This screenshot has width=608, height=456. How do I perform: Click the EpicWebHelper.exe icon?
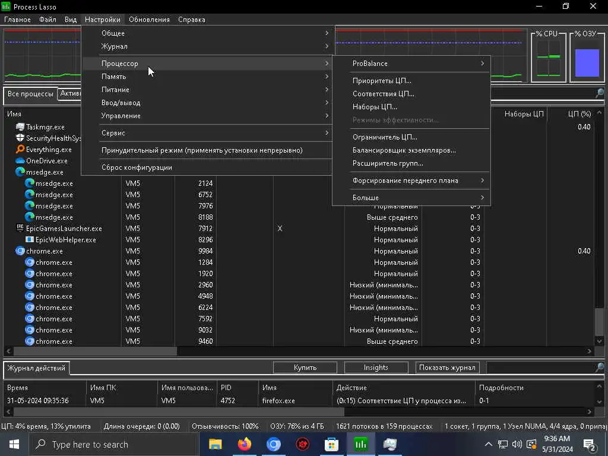30,240
